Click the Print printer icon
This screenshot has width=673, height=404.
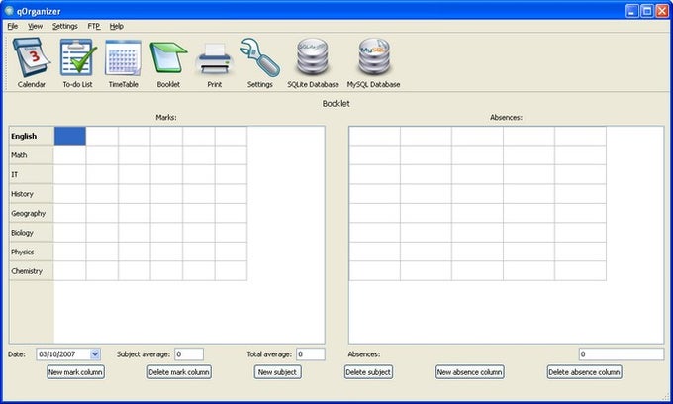[x=214, y=59]
